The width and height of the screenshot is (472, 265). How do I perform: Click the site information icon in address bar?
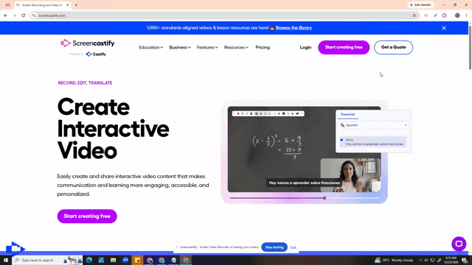click(34, 15)
